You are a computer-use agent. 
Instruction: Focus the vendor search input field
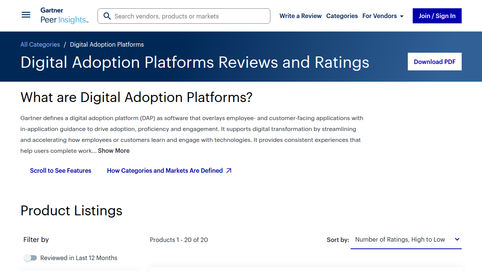(x=184, y=16)
